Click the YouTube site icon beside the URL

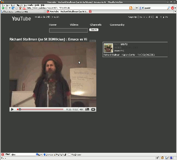click(25, 8)
